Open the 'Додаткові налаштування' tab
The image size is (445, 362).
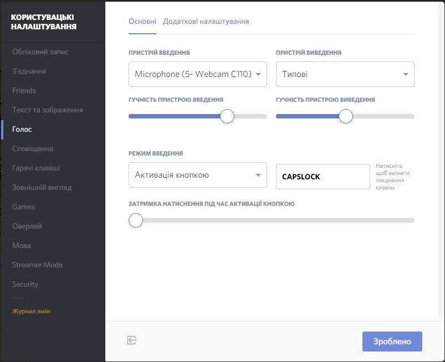click(x=206, y=22)
